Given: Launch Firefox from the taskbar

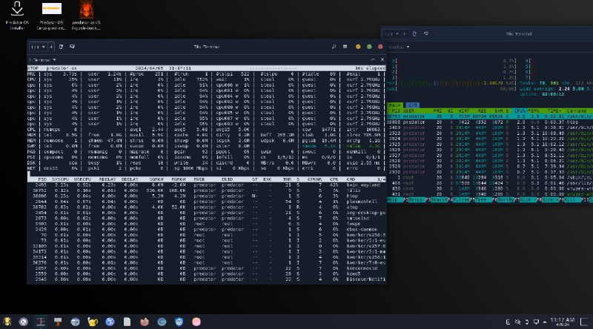Looking at the screenshot, I should (145, 322).
